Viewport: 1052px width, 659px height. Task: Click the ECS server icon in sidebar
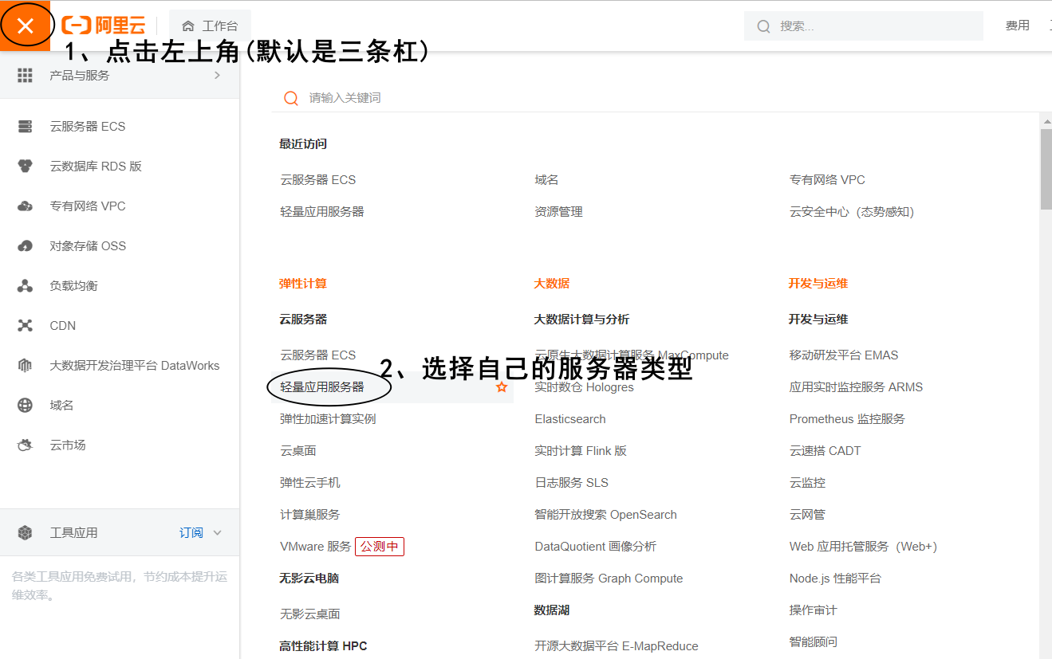pyautogui.click(x=25, y=127)
